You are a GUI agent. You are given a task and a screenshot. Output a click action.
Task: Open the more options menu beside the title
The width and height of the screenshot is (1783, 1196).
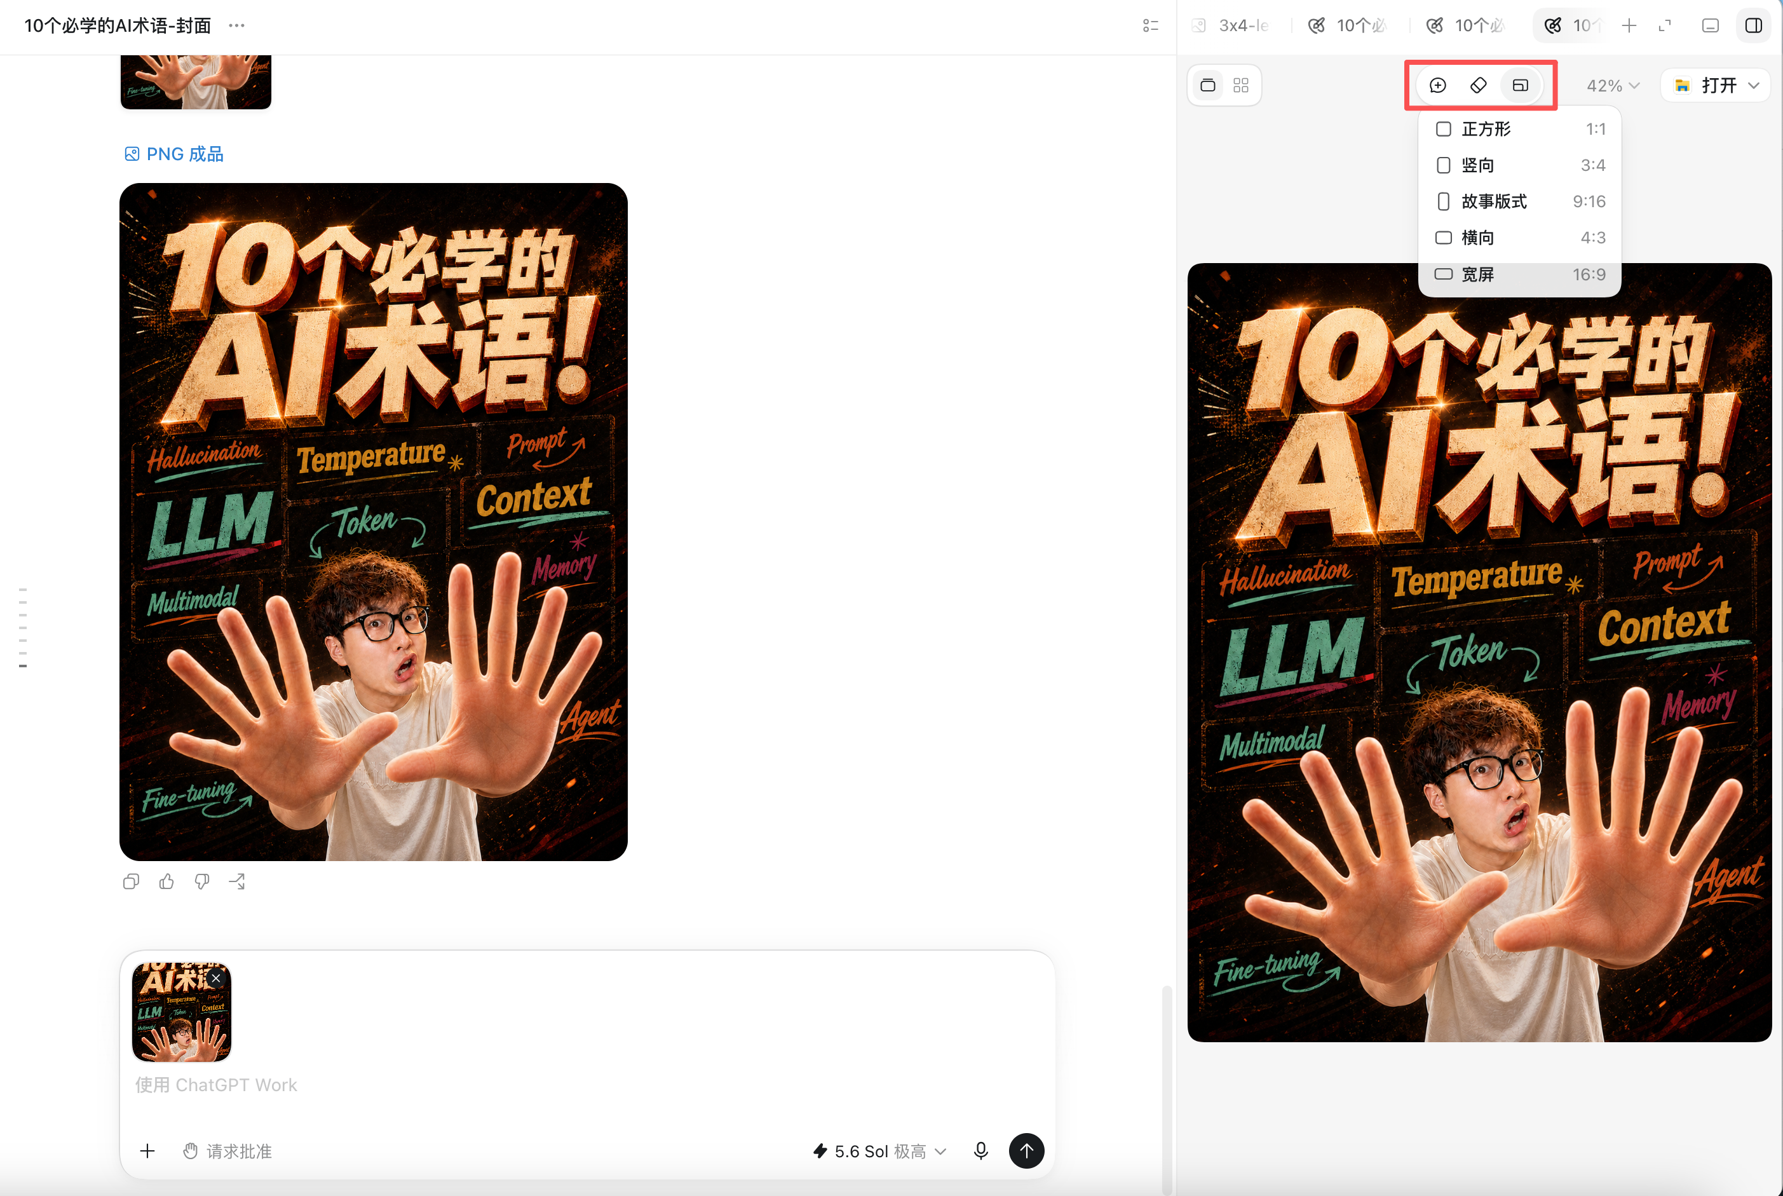pos(237,26)
